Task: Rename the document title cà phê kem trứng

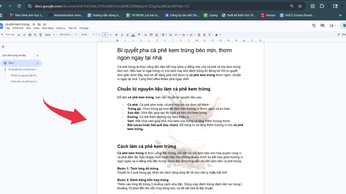Action: pyautogui.click(x=17, y=24)
